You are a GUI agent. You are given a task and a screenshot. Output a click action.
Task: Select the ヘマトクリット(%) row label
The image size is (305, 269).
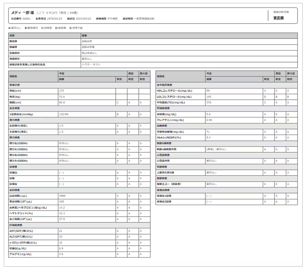(x=21, y=213)
